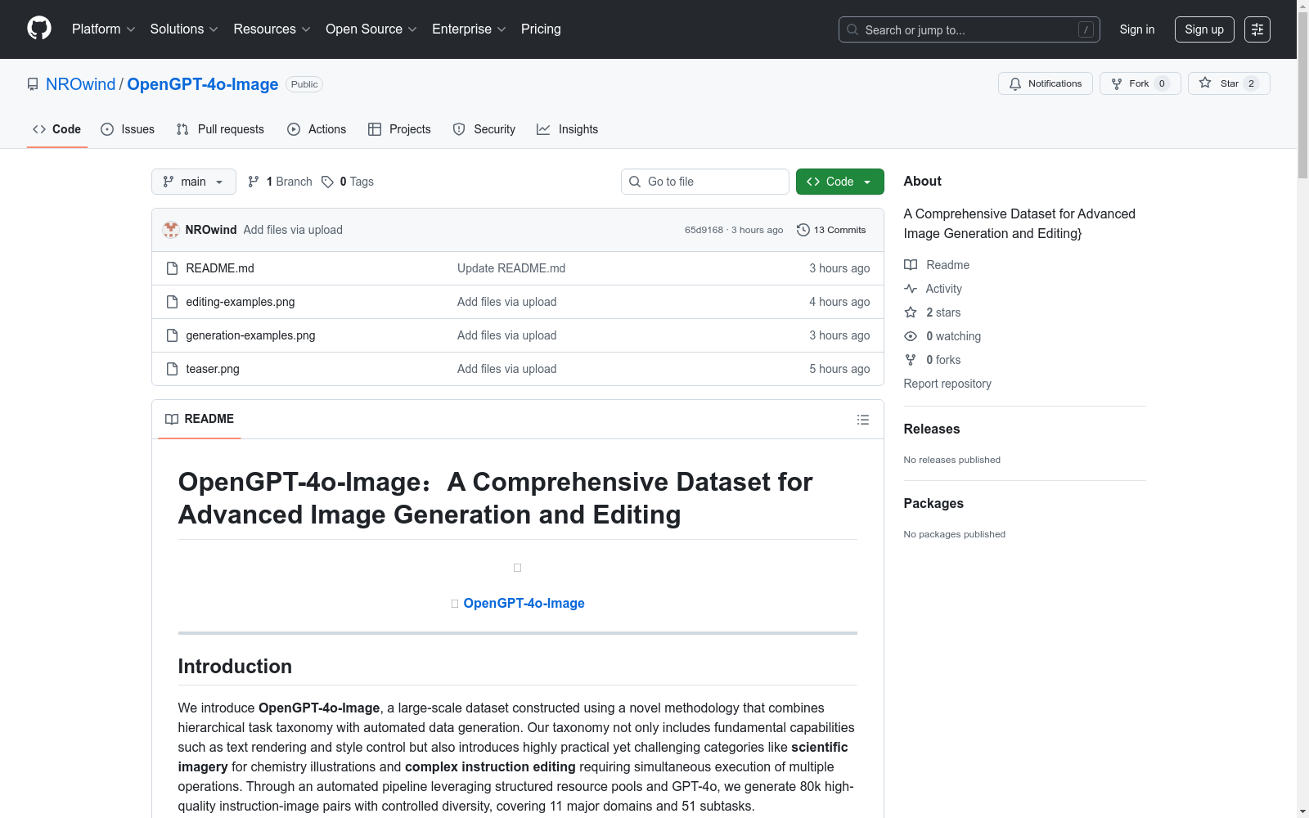Select the README tab header
This screenshot has height=818, width=1309.
point(200,419)
